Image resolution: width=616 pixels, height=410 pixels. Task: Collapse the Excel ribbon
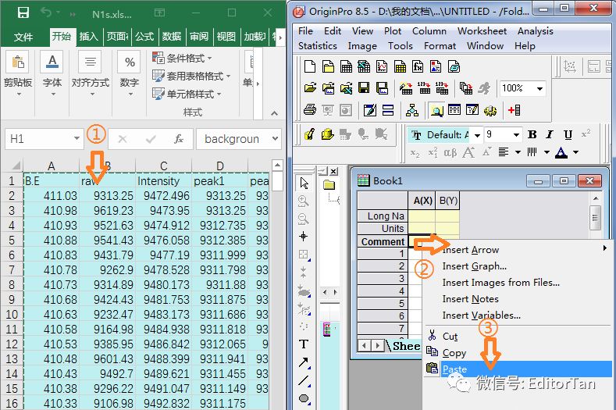(x=274, y=113)
